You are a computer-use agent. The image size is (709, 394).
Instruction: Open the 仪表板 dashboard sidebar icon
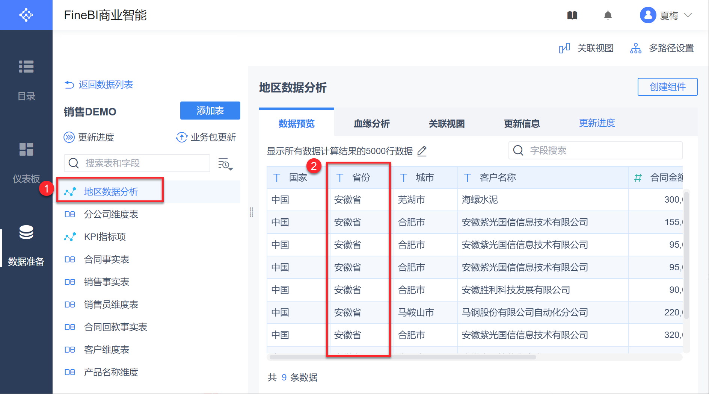point(26,149)
